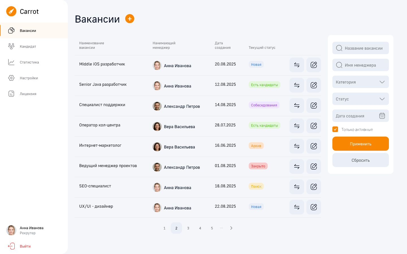Viewport: 407px width, 254px height.
Task: Go to page 4
Action: [200, 228]
